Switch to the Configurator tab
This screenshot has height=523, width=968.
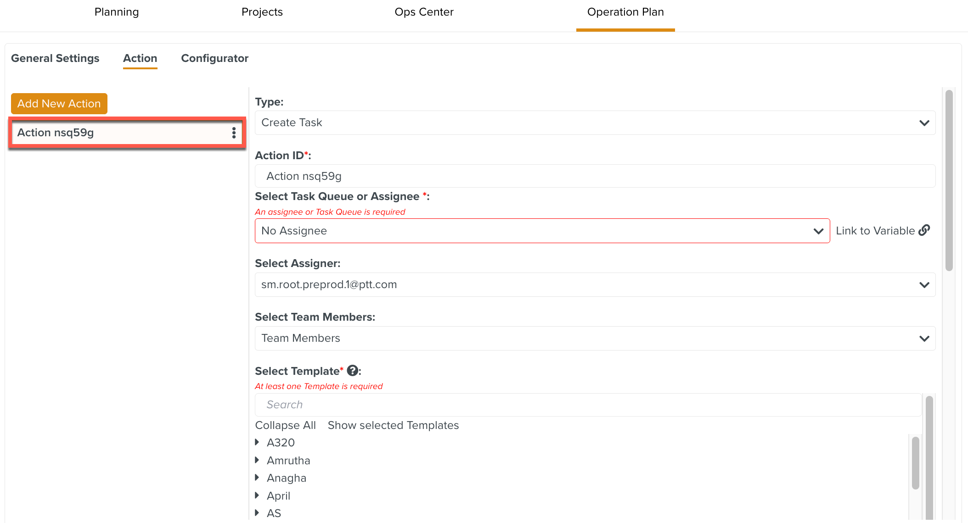214,58
